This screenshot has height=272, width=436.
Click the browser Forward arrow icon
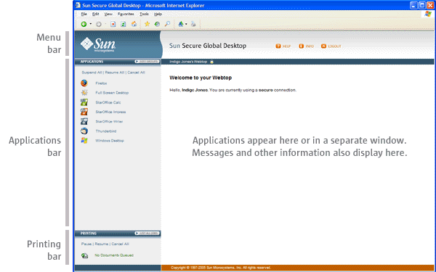click(x=98, y=24)
